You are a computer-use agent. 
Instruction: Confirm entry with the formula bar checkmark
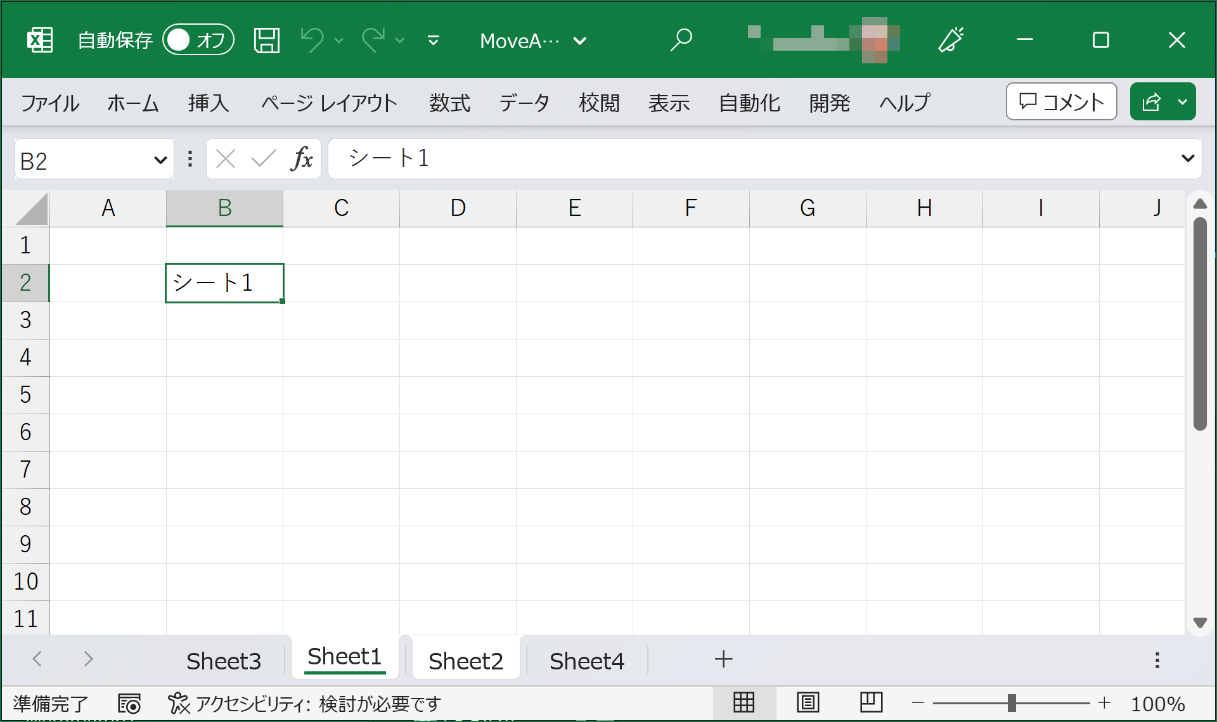263,158
